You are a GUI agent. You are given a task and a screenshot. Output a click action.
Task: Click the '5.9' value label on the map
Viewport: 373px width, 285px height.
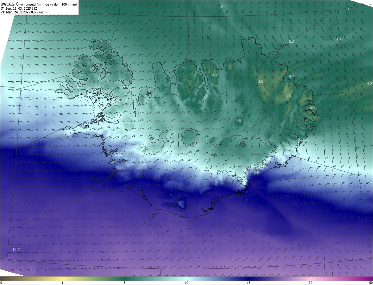click(292, 77)
